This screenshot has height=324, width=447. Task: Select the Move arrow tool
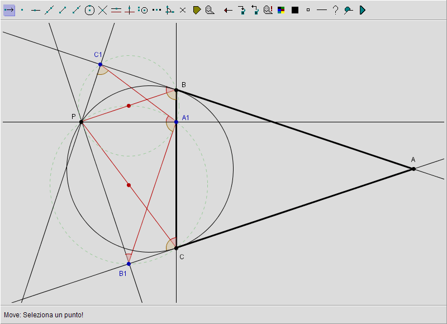(9, 10)
